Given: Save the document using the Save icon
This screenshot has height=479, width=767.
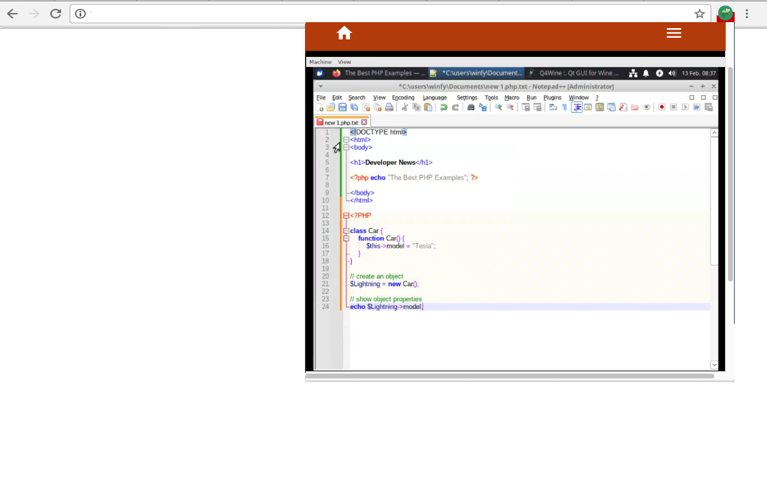Looking at the screenshot, I should [x=342, y=107].
